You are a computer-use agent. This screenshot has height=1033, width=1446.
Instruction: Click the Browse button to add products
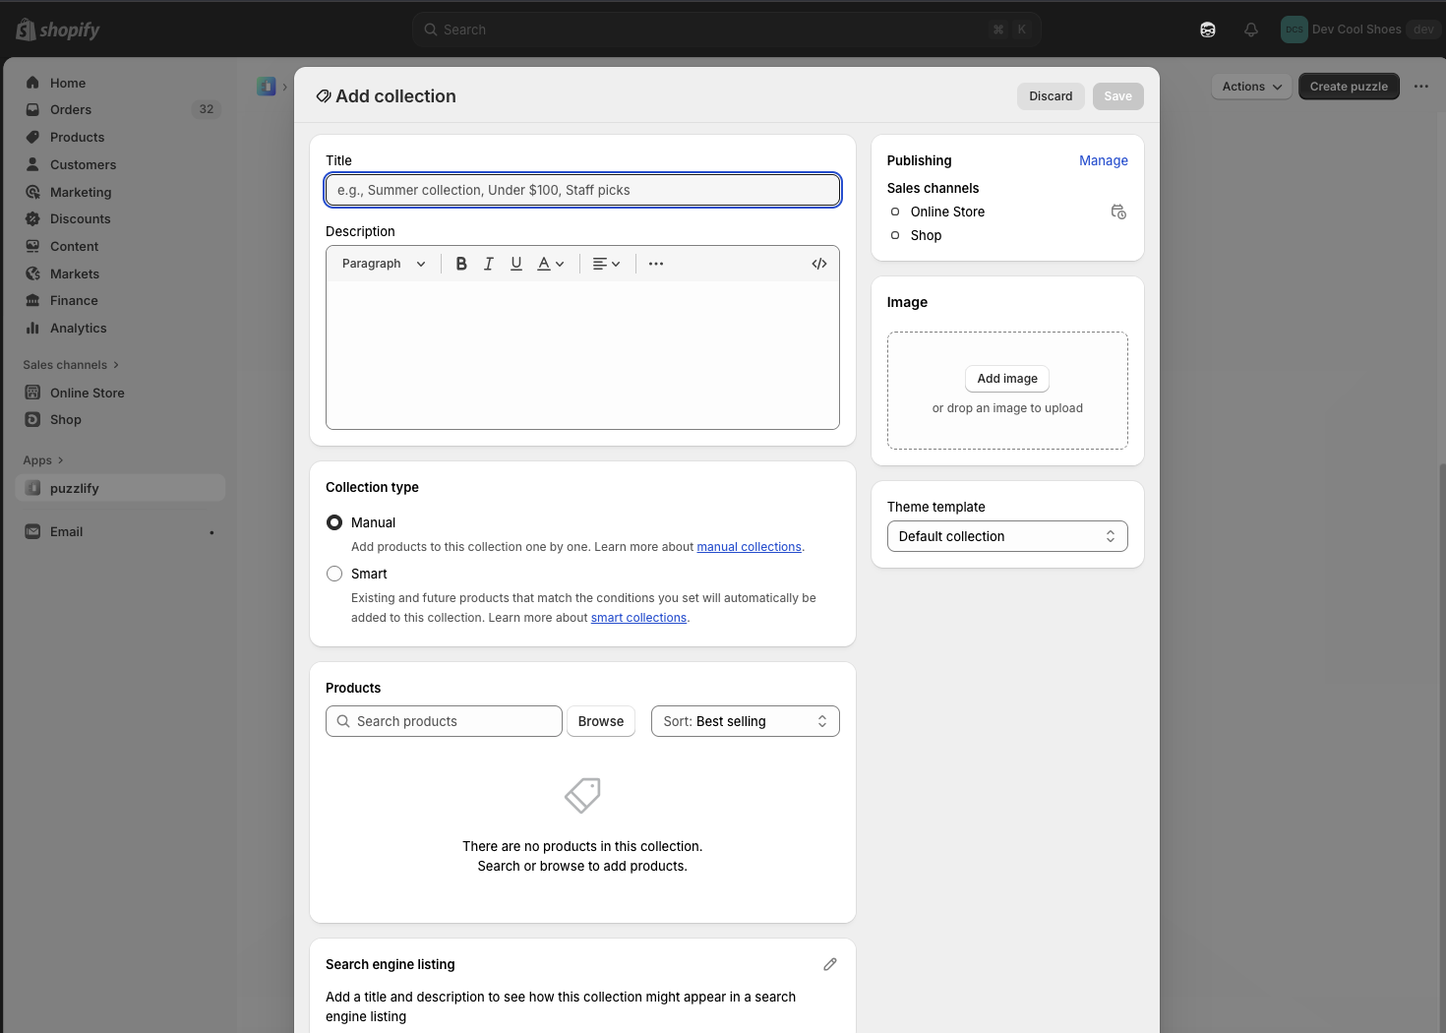click(600, 721)
